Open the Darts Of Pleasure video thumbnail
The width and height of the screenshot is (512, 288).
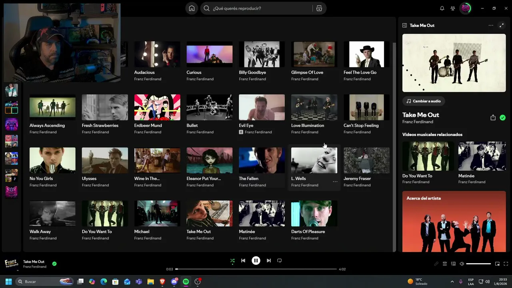click(314, 214)
